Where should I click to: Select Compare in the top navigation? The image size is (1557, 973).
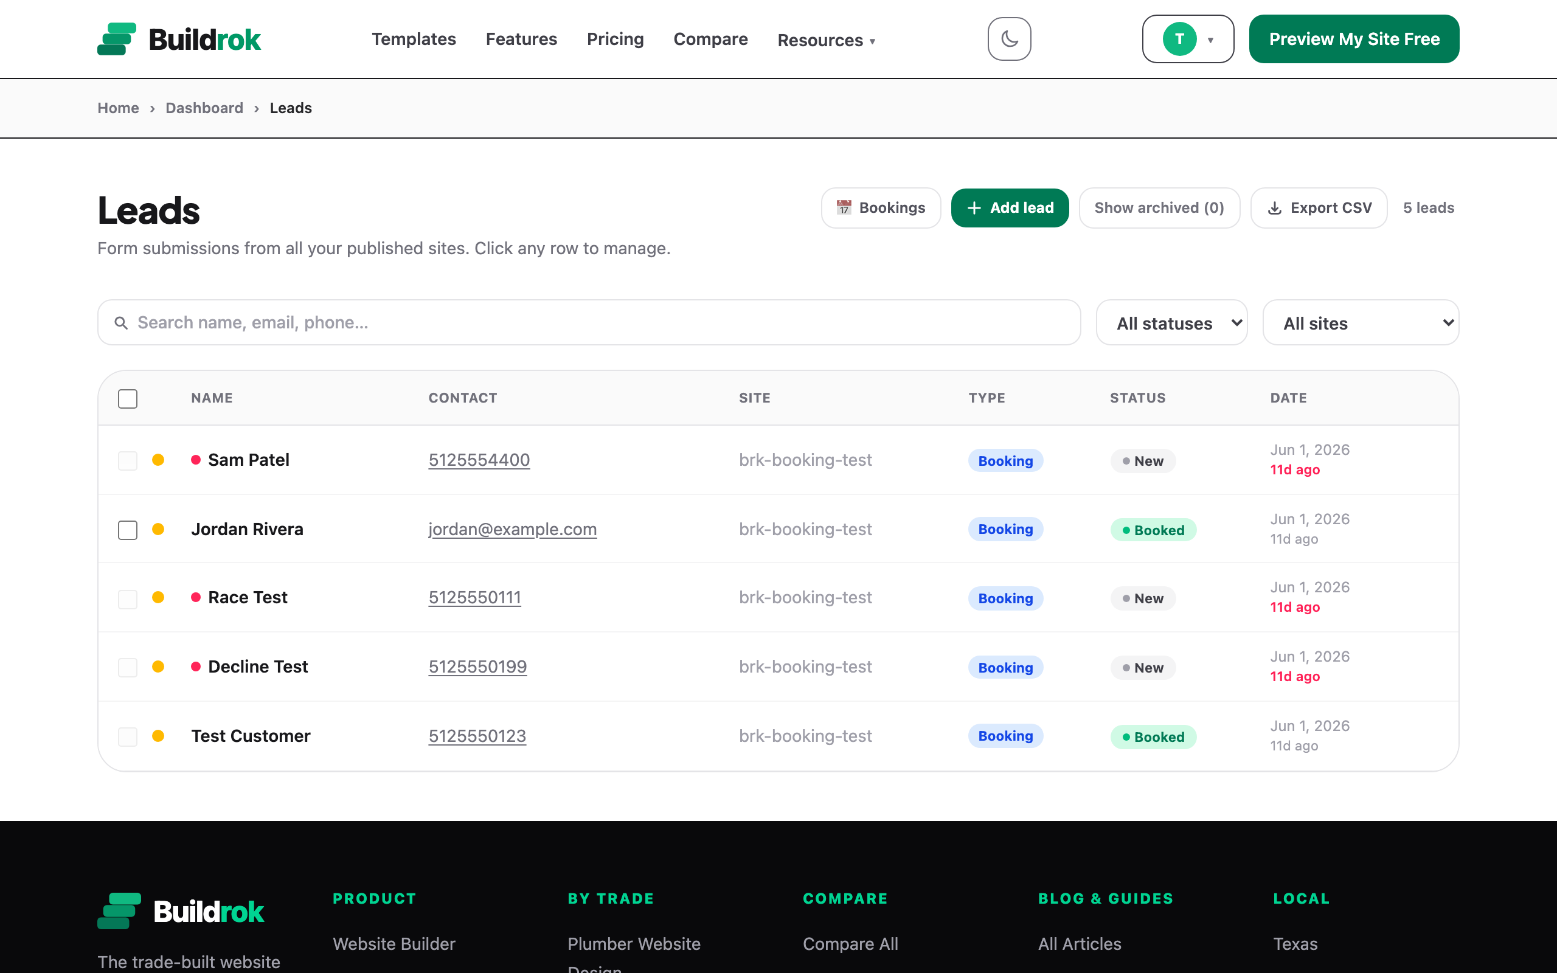click(x=710, y=40)
